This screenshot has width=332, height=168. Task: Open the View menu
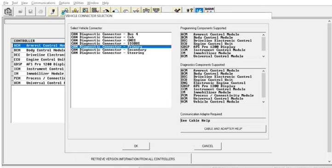click(24, 3)
